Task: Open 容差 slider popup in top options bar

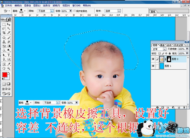Action: coord(71,11)
